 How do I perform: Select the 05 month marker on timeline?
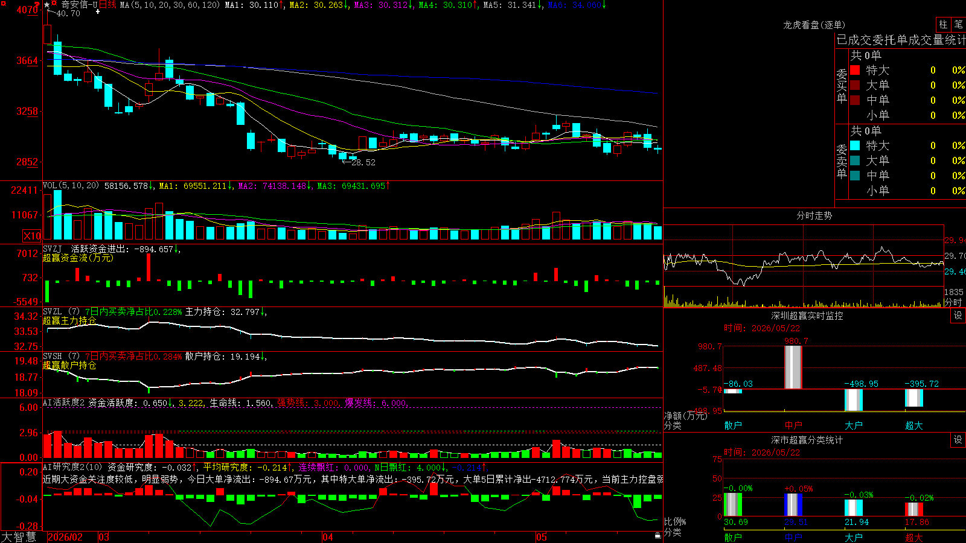coord(542,537)
